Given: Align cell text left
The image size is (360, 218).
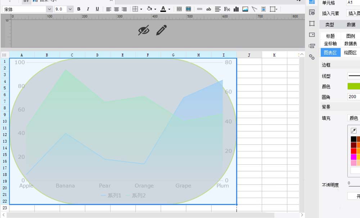Looking at the screenshot, I should click(109, 9).
